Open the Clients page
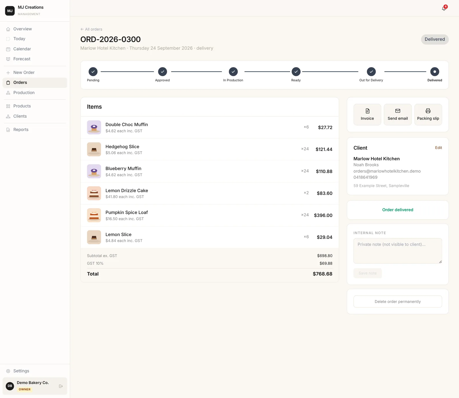 click(35, 116)
